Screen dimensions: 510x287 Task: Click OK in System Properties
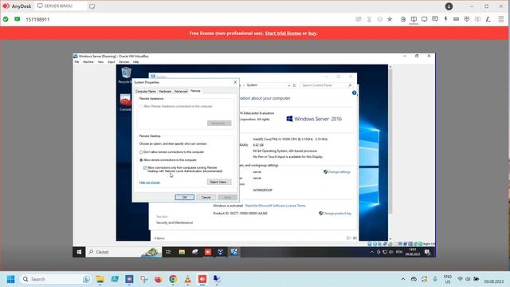click(184, 197)
